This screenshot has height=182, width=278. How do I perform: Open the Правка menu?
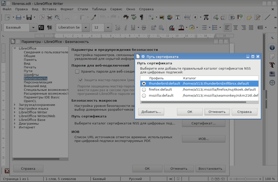[x=22, y=9]
